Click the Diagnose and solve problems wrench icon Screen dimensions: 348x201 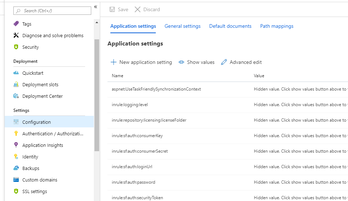(16, 35)
